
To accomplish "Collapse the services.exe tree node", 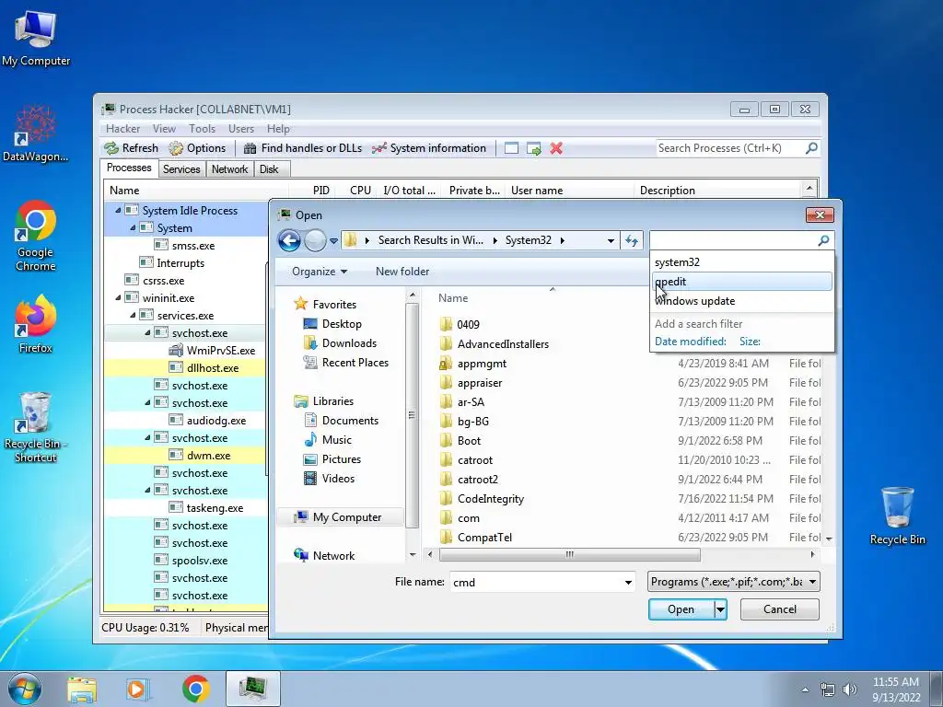I will pyautogui.click(x=133, y=315).
